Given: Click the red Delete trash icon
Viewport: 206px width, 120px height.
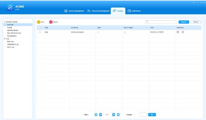Looking at the screenshot, I should point(51,22).
